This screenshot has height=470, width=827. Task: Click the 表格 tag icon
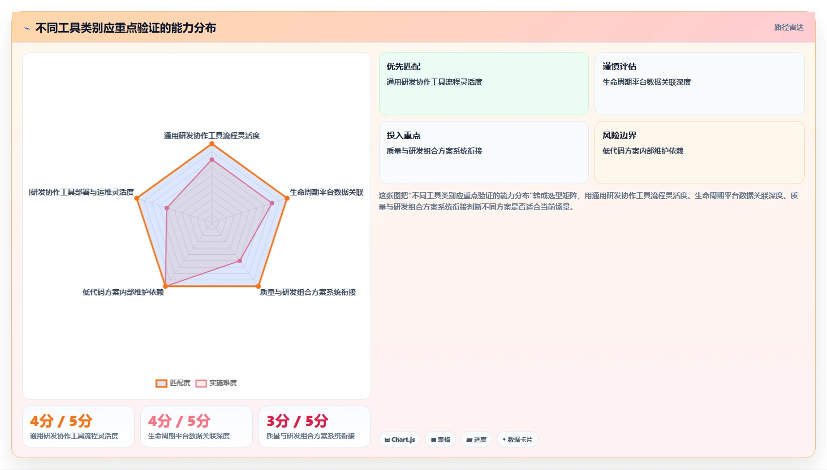(x=433, y=439)
